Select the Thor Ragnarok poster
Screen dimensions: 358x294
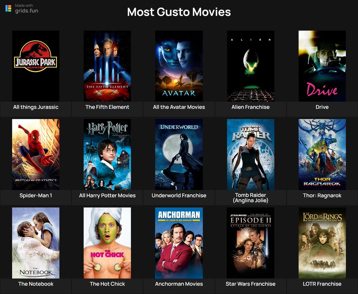coord(322,154)
